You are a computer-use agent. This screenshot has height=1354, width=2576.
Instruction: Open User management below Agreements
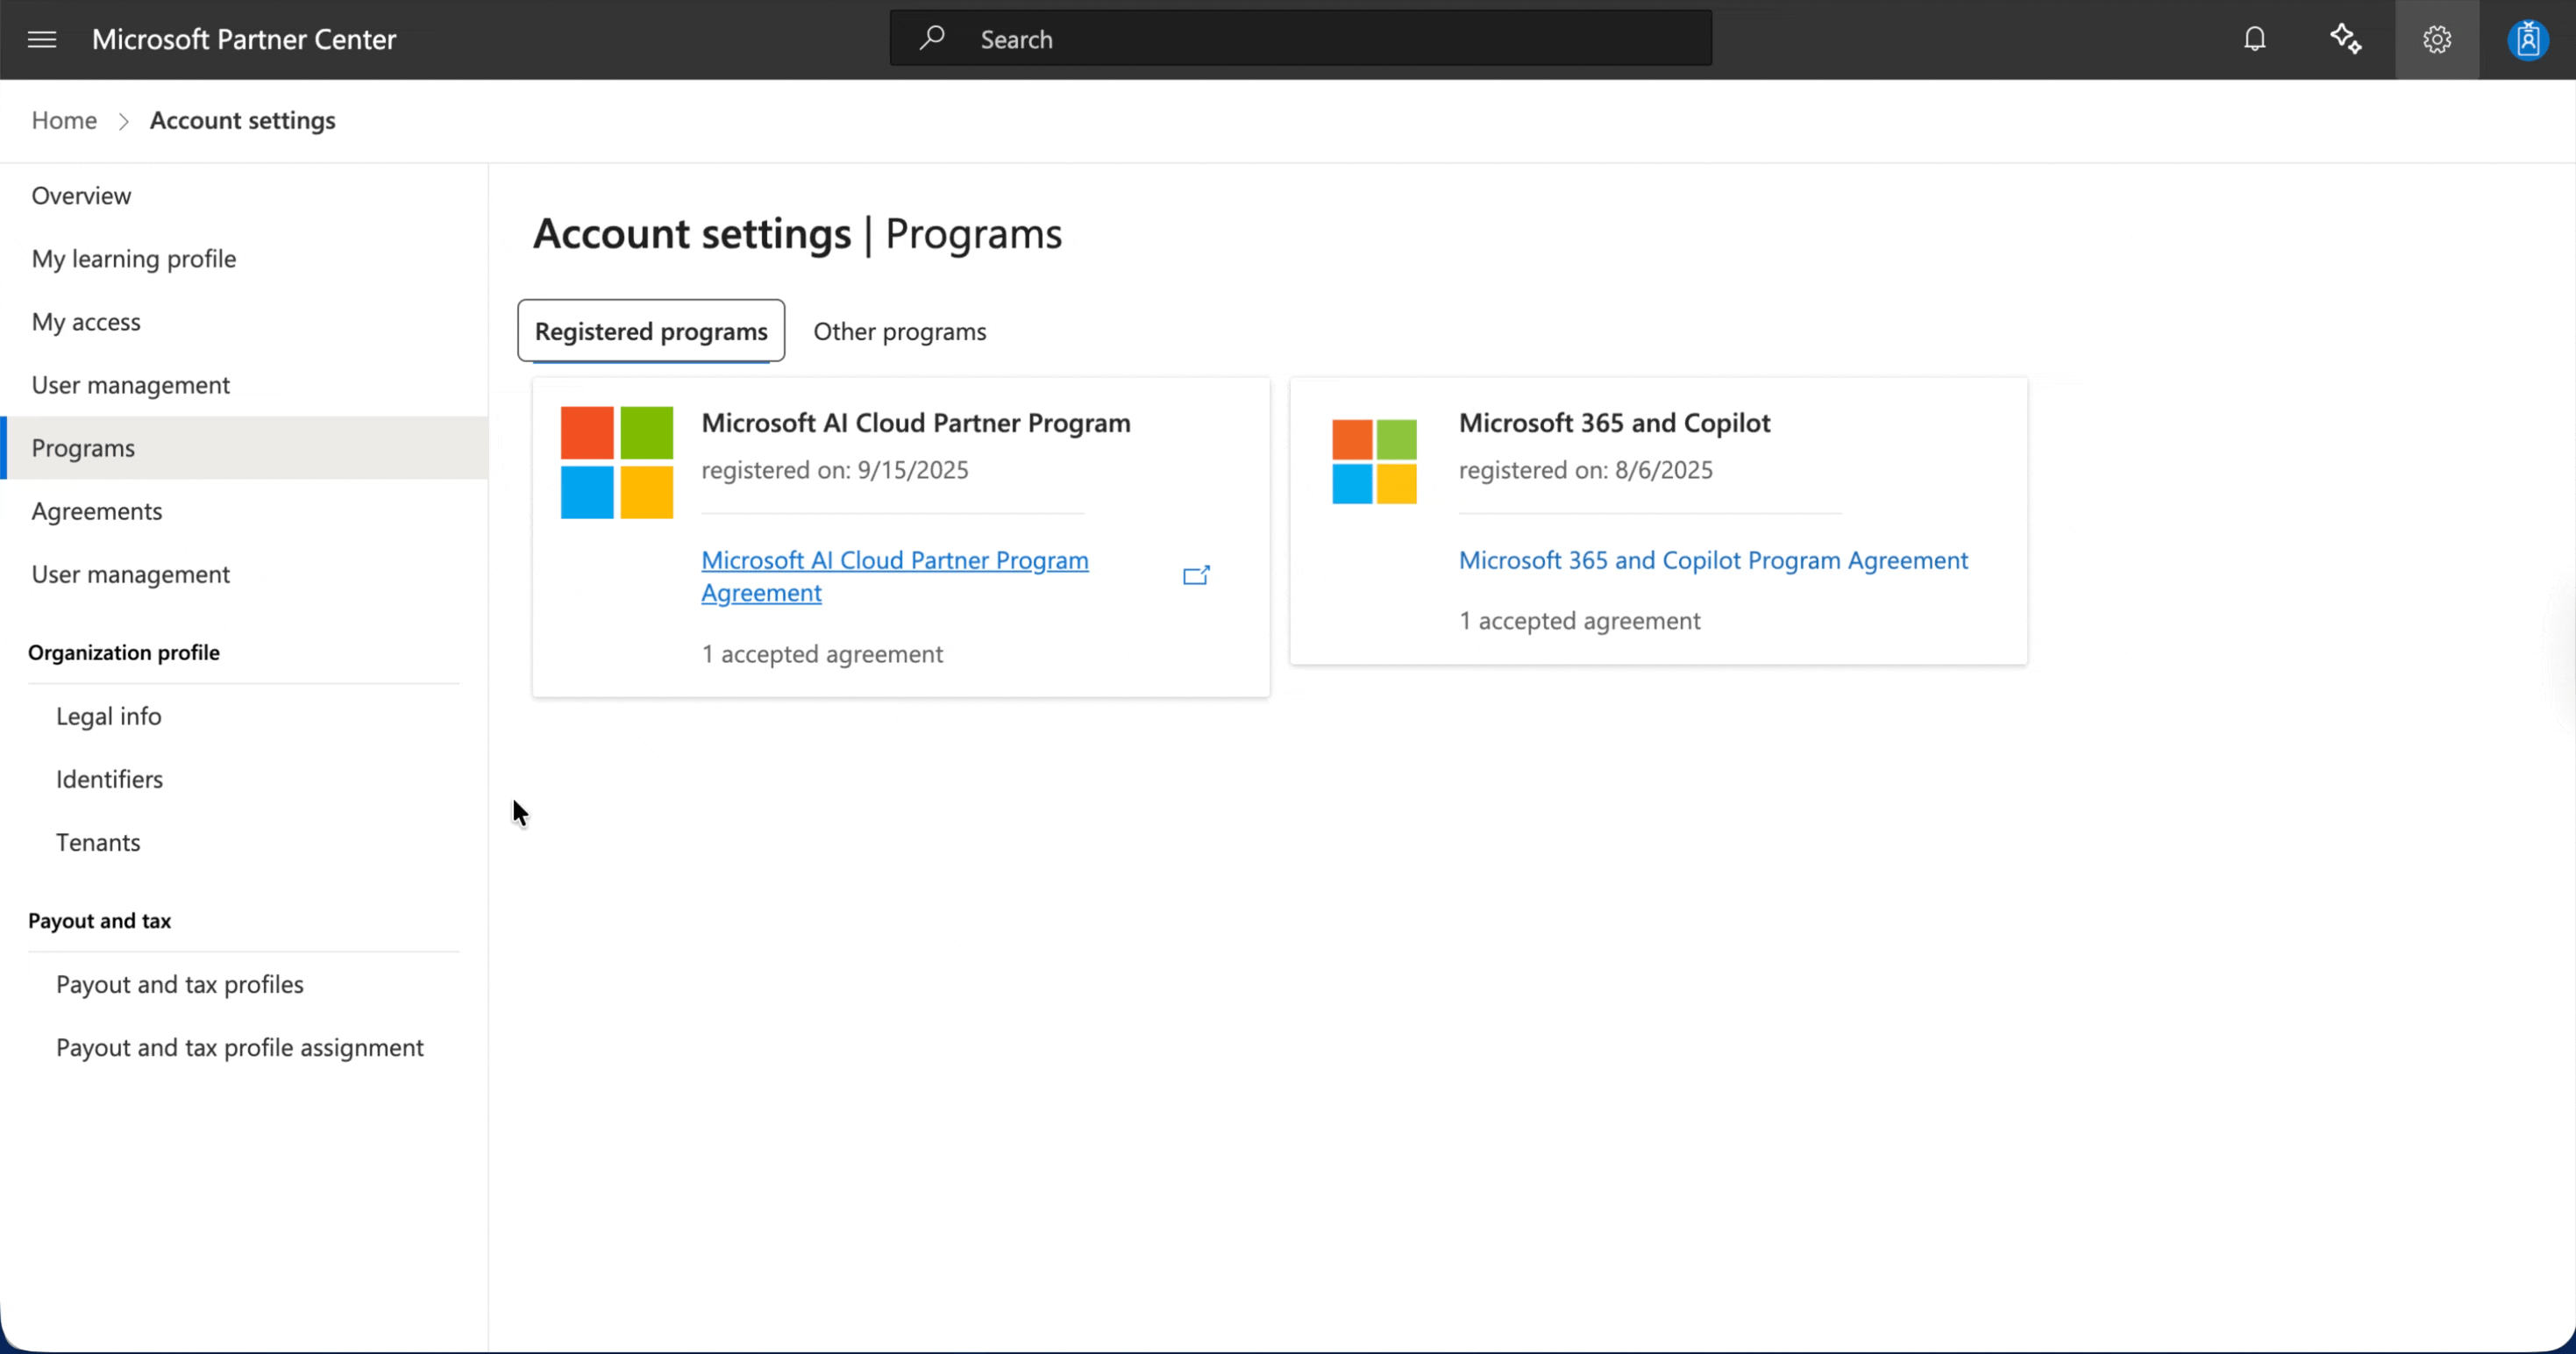(x=244, y=573)
